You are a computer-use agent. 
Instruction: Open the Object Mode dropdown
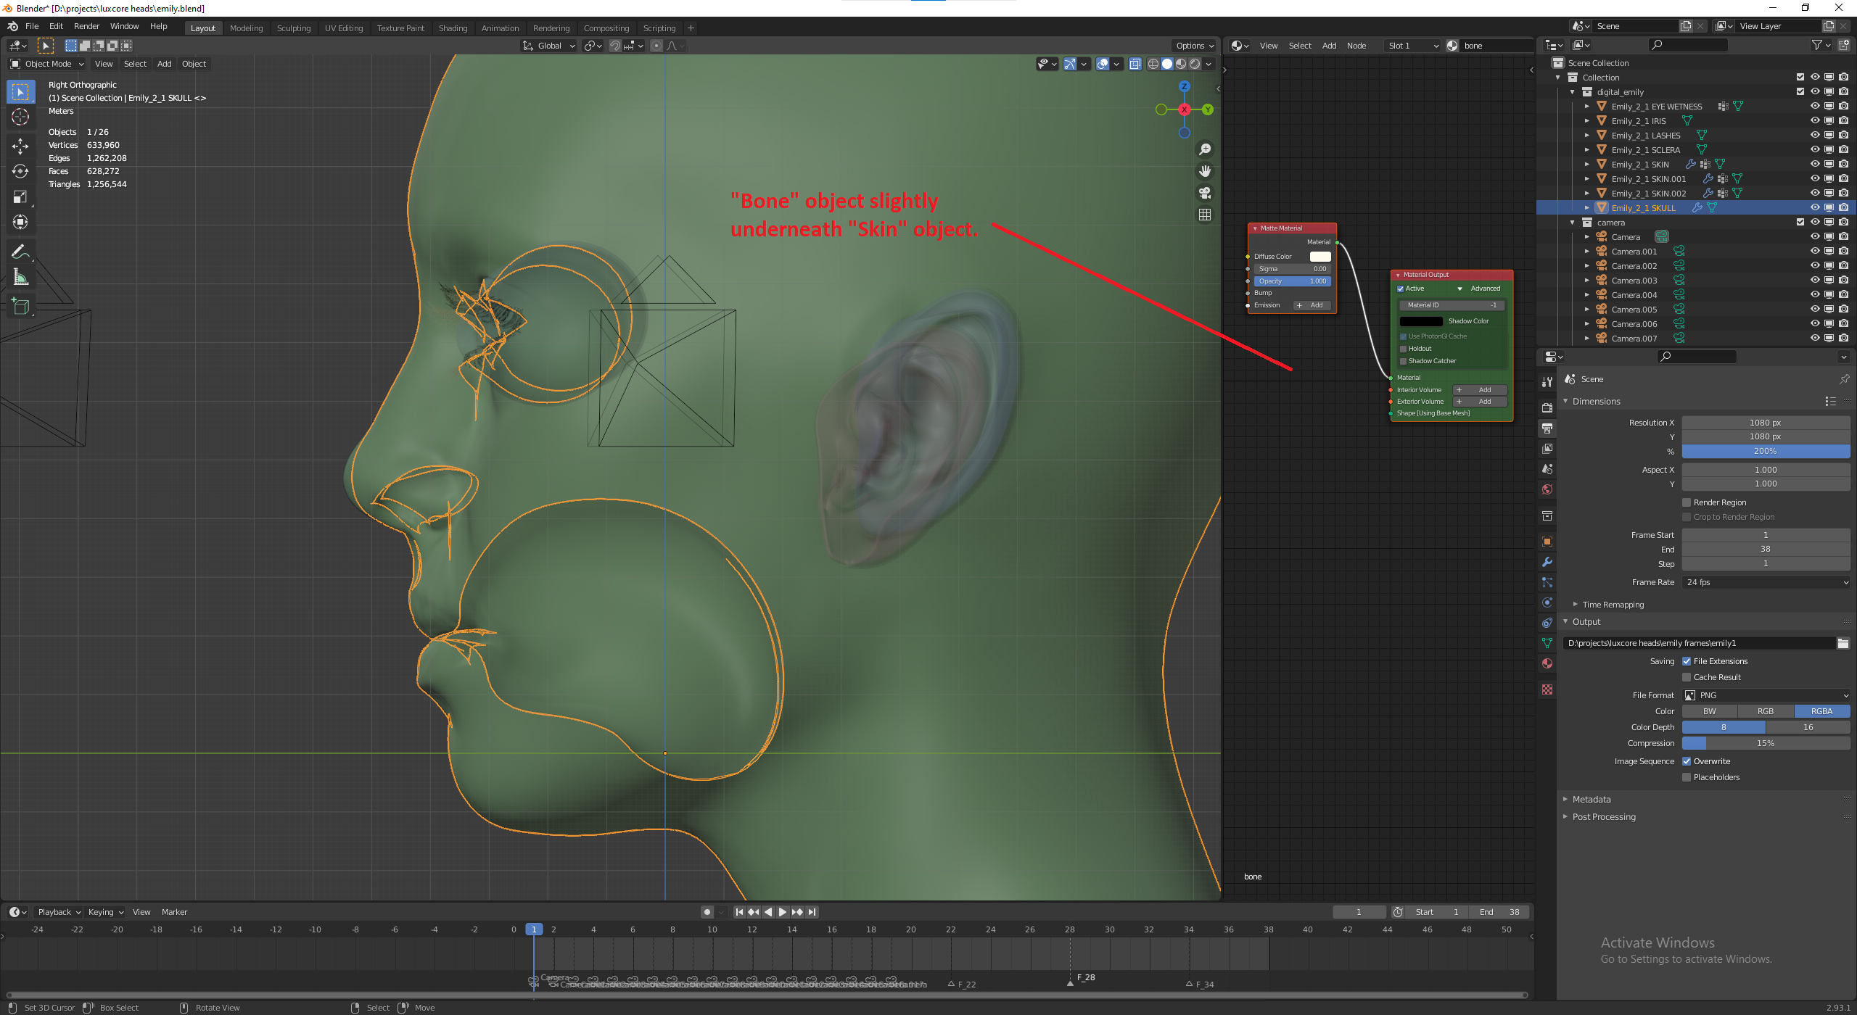48,64
